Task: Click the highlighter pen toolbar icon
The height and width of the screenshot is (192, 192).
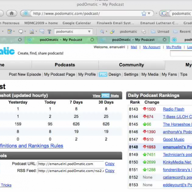Action: [112, 31]
